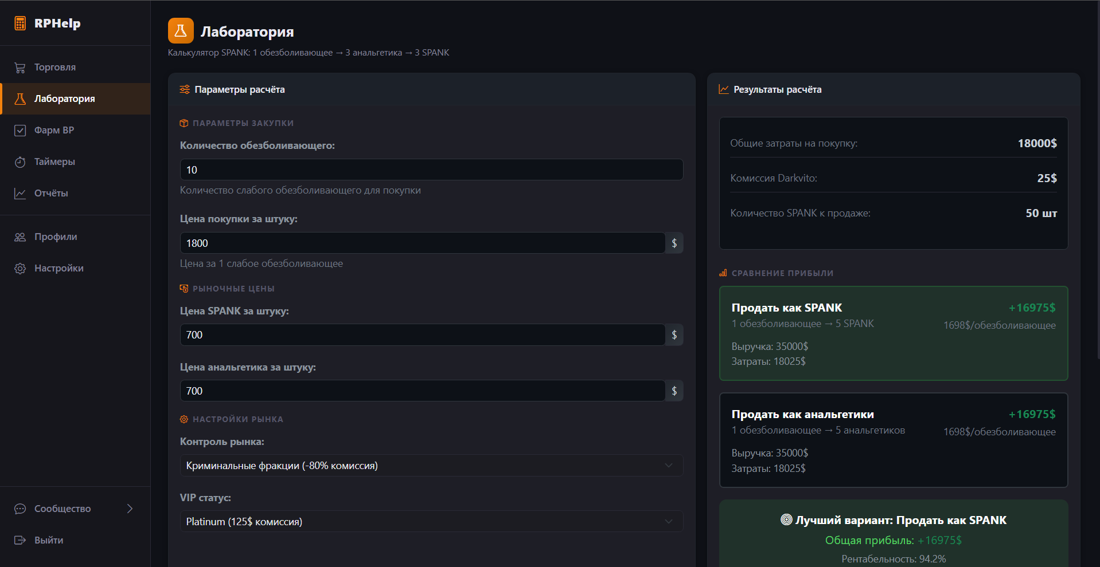The image size is (1100, 567).
Task: Click the line chart icon in Результаты расчёта
Action: pos(724,89)
